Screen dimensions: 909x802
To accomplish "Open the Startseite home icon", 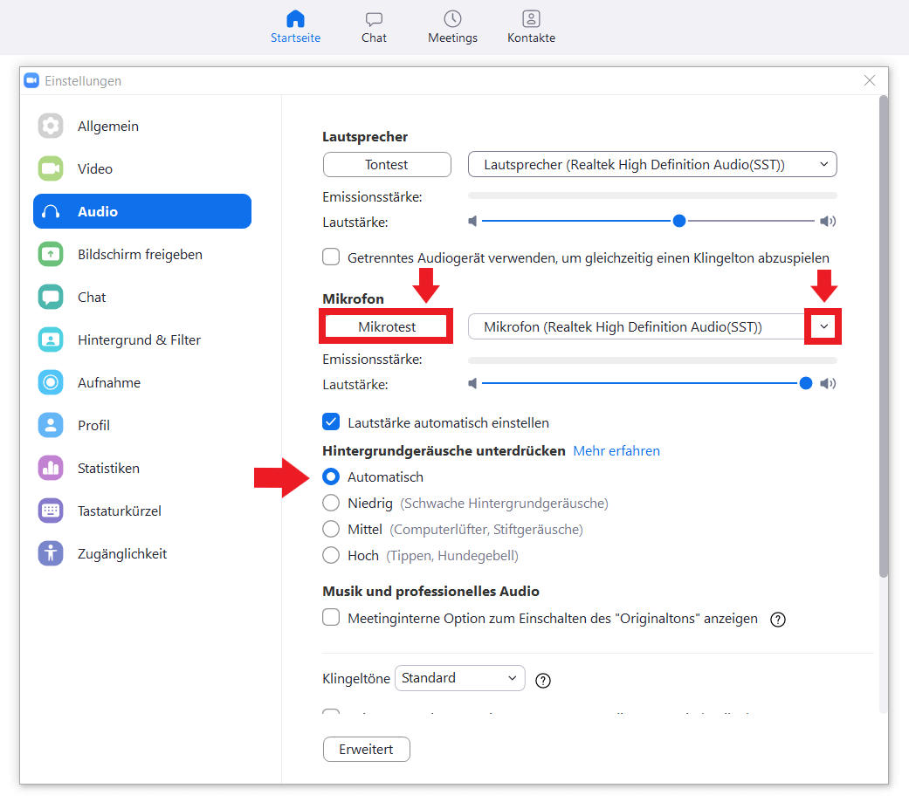I will (295, 19).
